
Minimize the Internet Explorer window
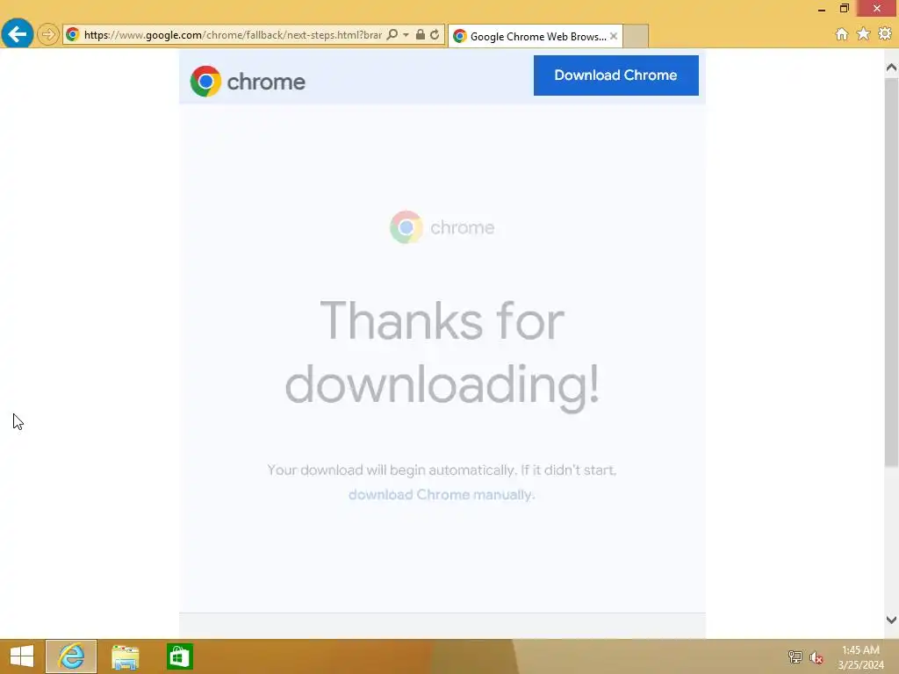click(x=821, y=9)
